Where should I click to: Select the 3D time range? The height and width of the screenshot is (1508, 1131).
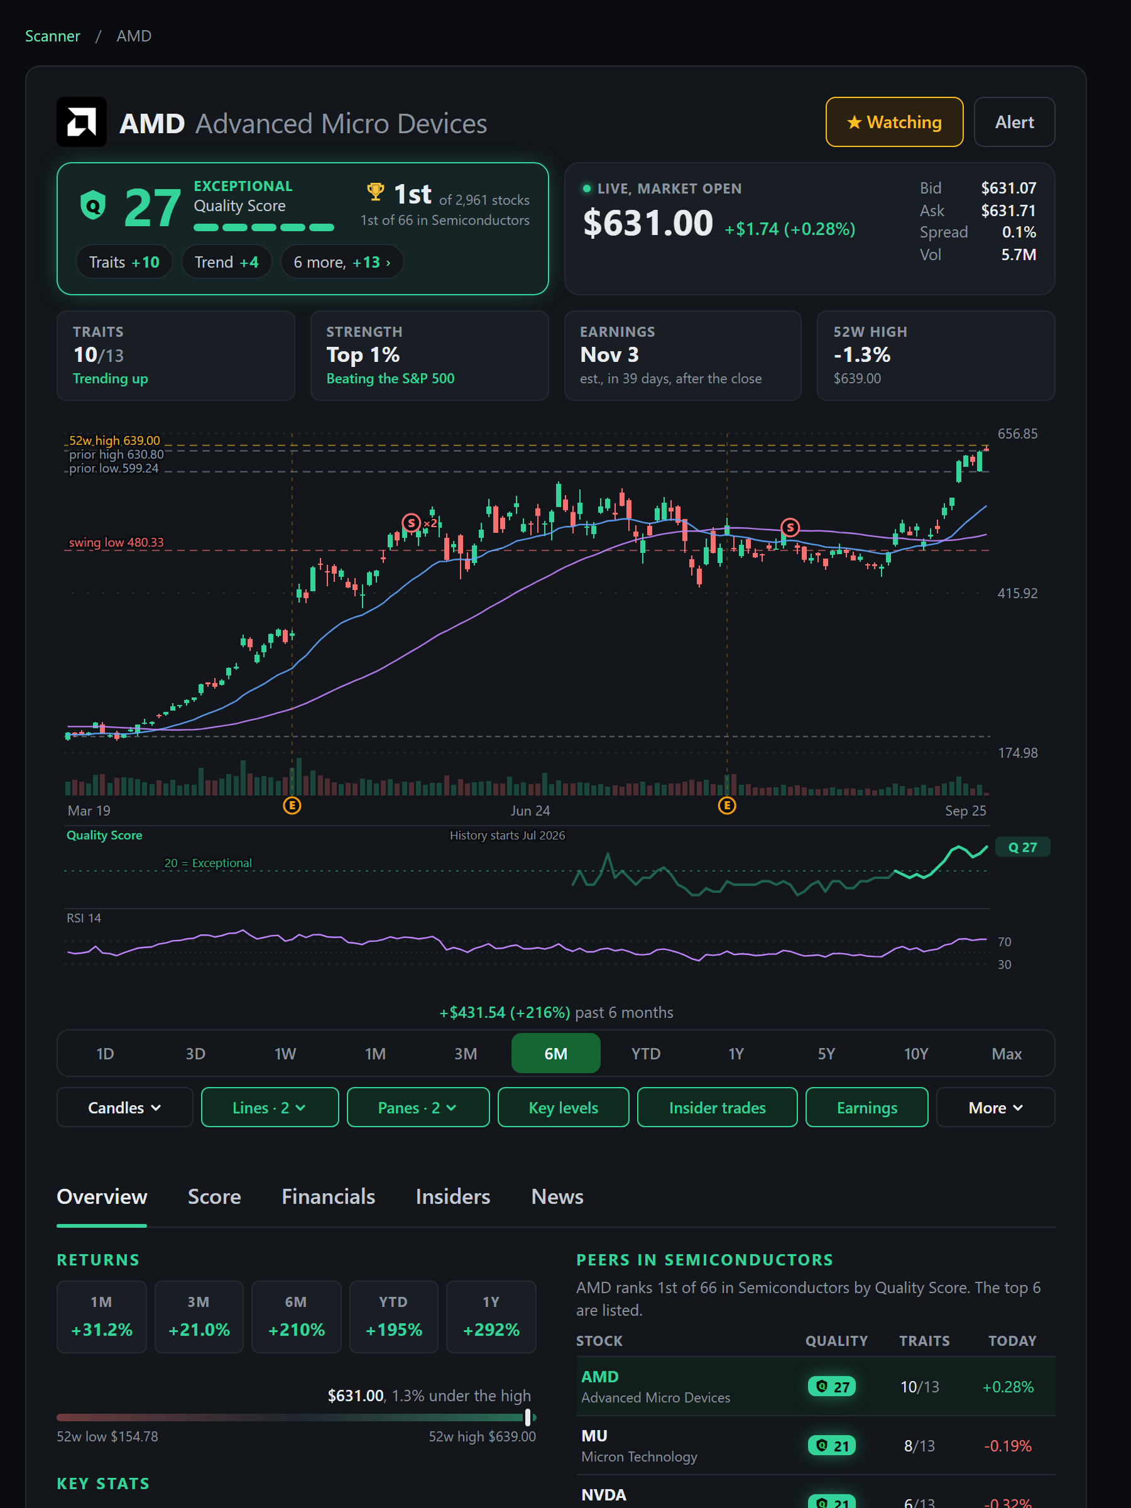click(195, 1053)
